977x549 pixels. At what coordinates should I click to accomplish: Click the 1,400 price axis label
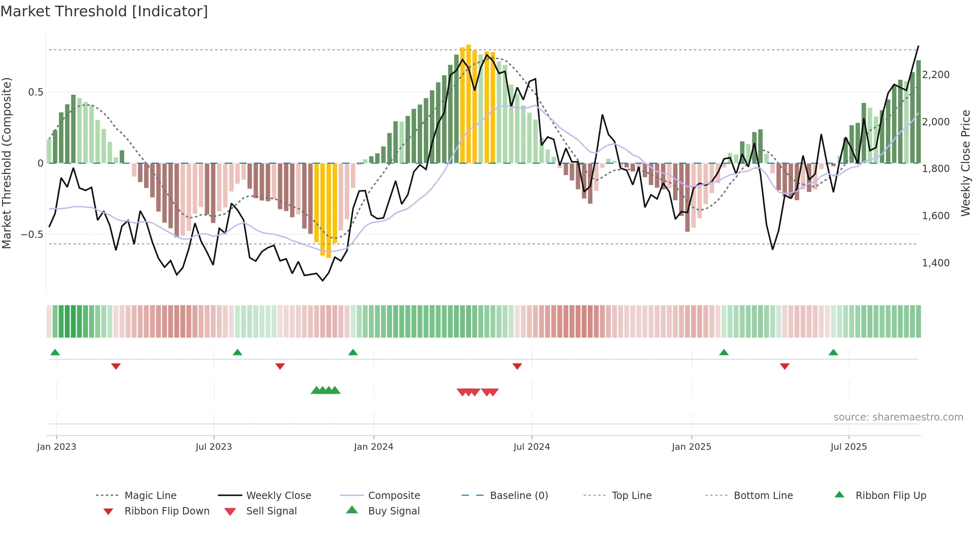click(x=936, y=263)
